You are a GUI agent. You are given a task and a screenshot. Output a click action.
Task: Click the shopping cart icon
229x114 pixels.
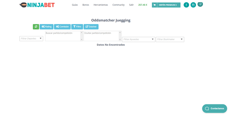(x=155, y=5)
